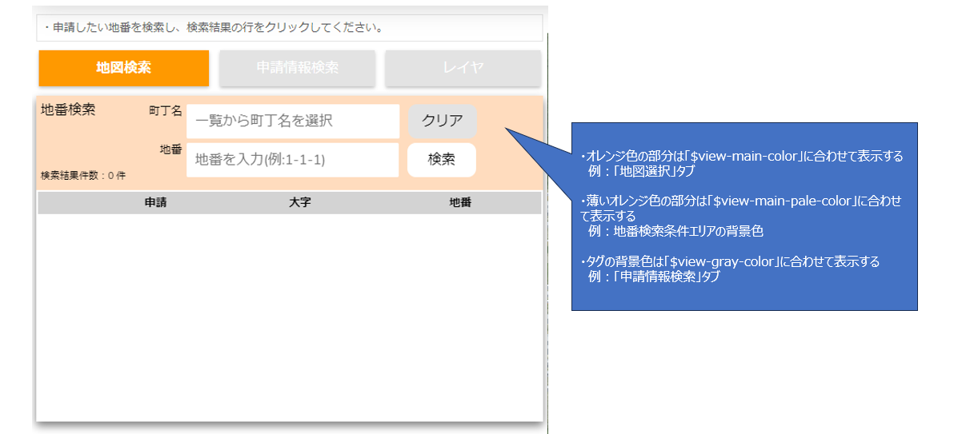Screen dimensions: 958x434
Task: Select the 地図検索 orange tab
Action: tap(123, 68)
